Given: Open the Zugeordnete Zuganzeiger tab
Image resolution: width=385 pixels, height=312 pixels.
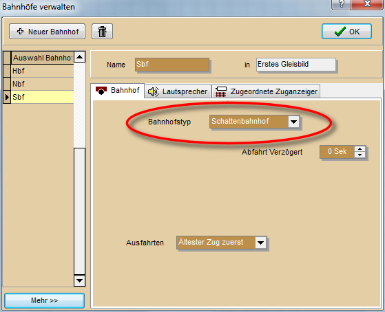Looking at the screenshot, I should click(x=266, y=91).
